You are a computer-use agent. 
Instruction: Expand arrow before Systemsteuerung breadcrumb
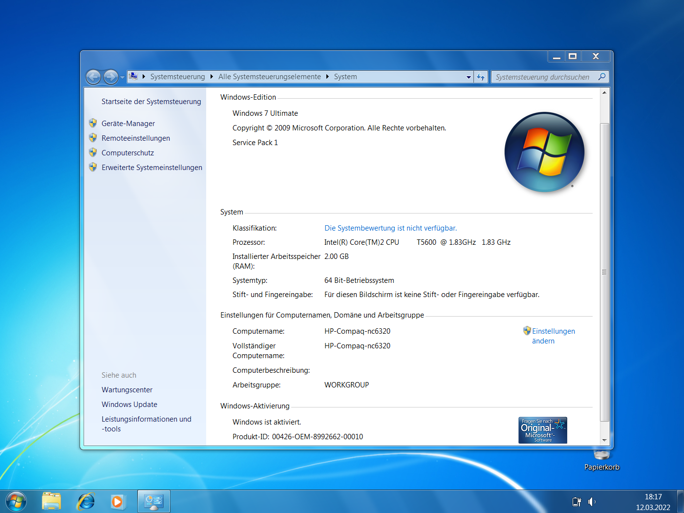point(144,77)
